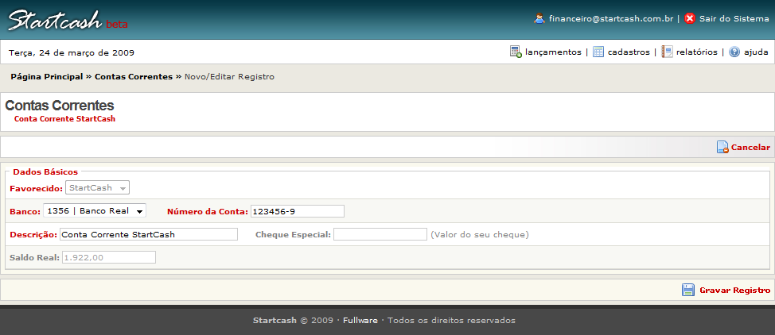Screen dimensions: 775x335
Task: Click the cadastros table icon
Action: pyautogui.click(x=598, y=52)
